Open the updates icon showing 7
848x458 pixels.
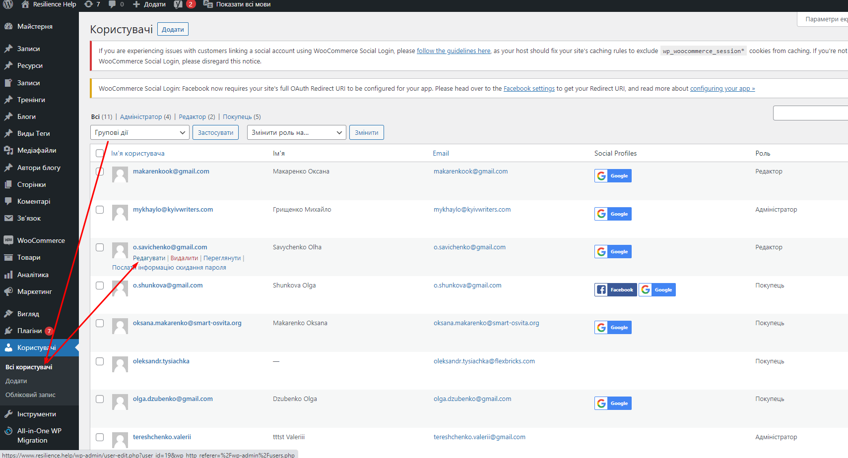[x=88, y=4]
